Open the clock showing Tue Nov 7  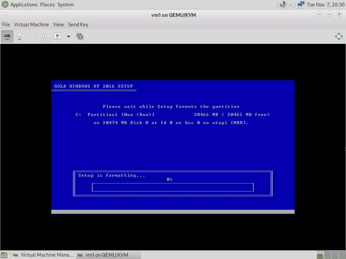click(x=325, y=5)
